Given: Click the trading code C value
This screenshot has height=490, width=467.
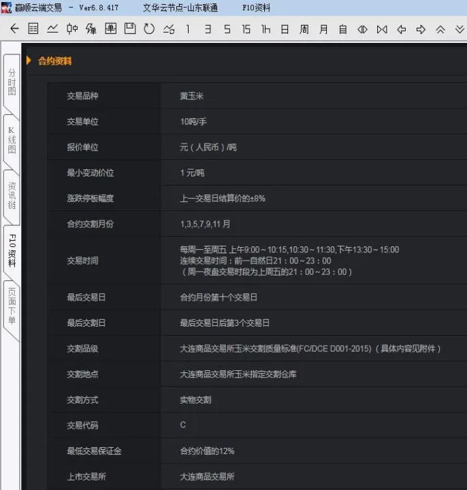Looking at the screenshot, I should 183,425.
